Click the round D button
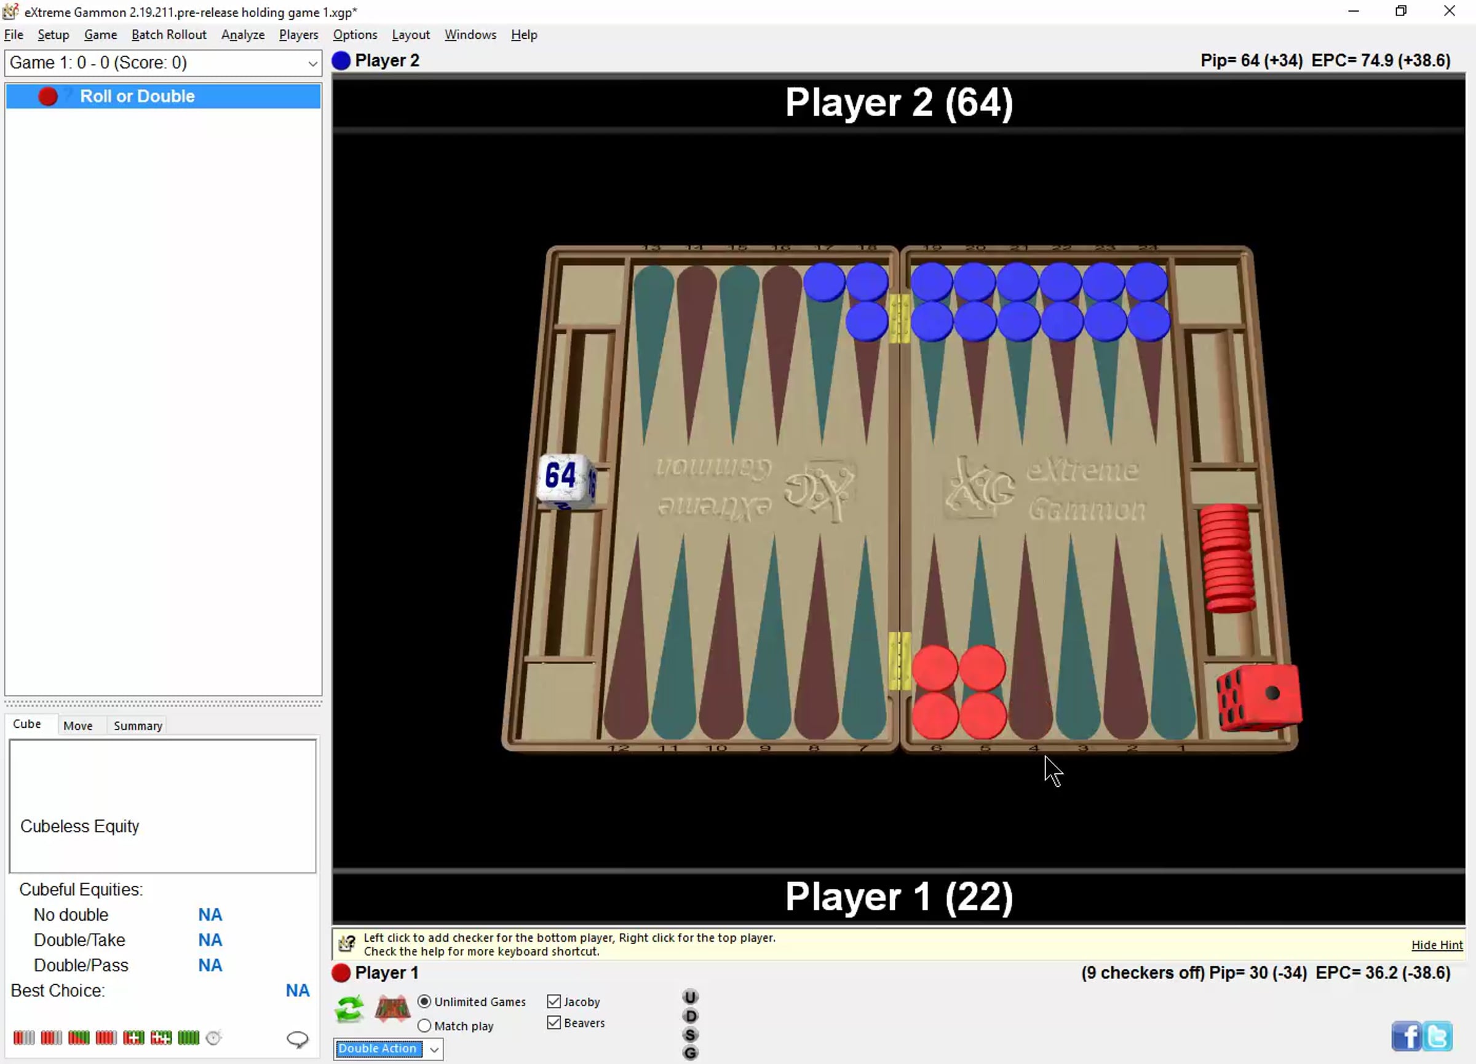 coord(691,1016)
